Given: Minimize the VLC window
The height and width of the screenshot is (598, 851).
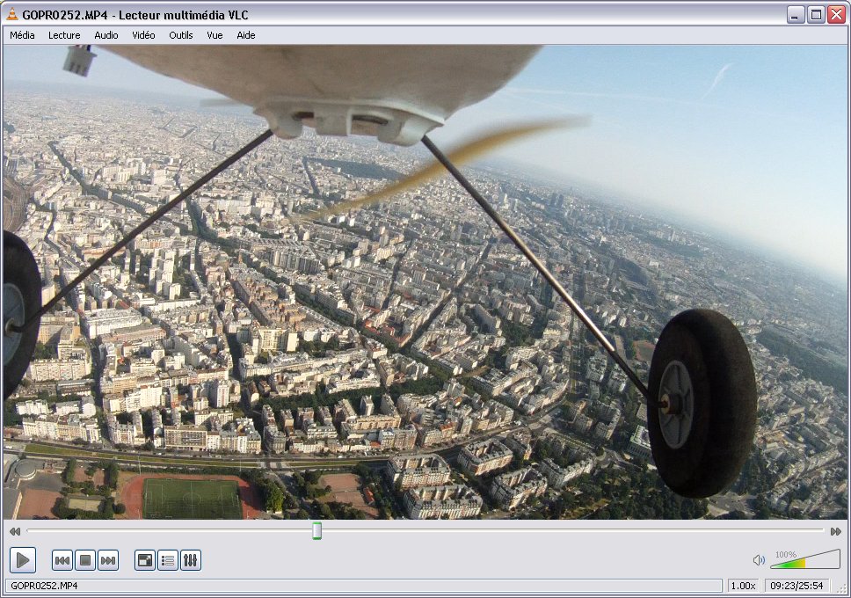Looking at the screenshot, I should tap(795, 15).
